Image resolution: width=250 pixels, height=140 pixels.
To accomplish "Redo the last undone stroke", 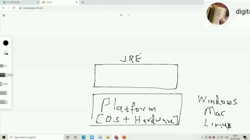I will [129, 15].
